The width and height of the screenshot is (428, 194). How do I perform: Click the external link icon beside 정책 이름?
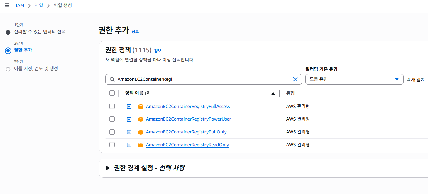(147, 93)
